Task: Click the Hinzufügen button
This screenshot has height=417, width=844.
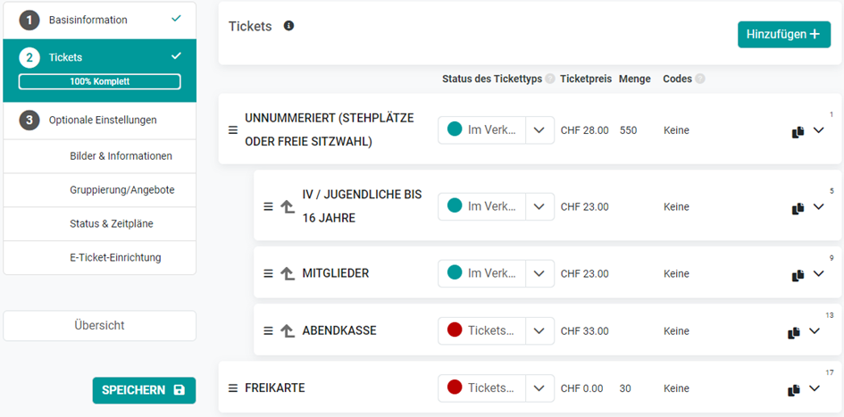Action: pyautogui.click(x=784, y=35)
